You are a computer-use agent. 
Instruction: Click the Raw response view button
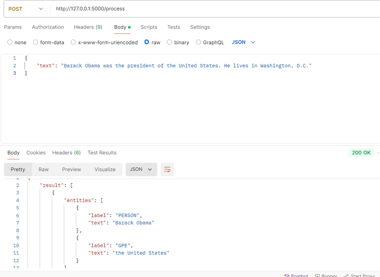point(44,170)
